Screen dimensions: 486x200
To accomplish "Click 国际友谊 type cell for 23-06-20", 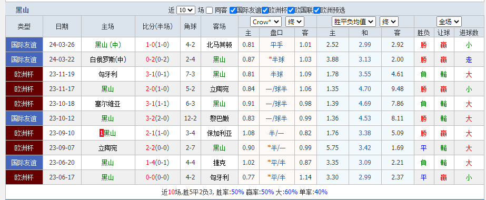I will click(x=24, y=163).
